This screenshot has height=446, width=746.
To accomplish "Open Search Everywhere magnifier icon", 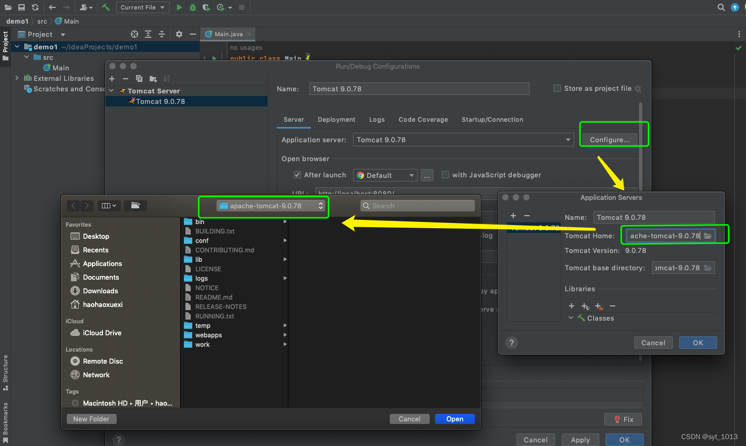I will pyautogui.click(x=721, y=7).
